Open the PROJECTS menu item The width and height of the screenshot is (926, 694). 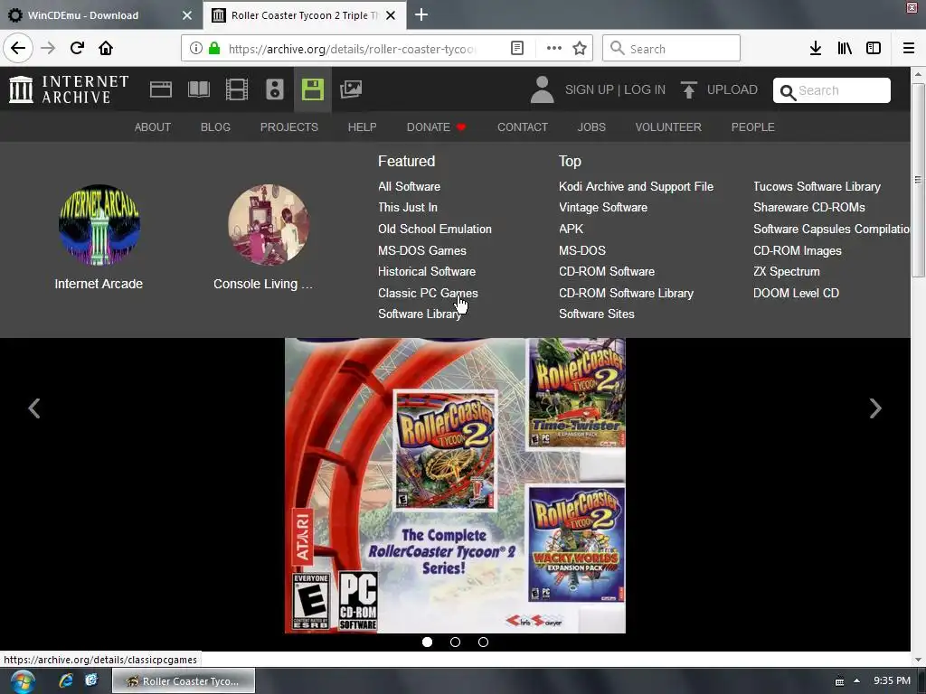(289, 127)
